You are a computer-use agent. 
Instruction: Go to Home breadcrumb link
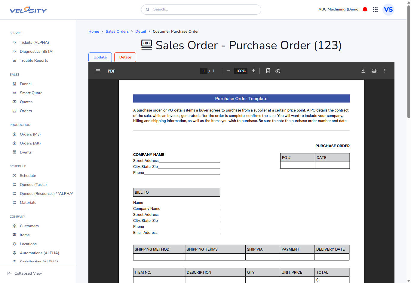coord(94,31)
